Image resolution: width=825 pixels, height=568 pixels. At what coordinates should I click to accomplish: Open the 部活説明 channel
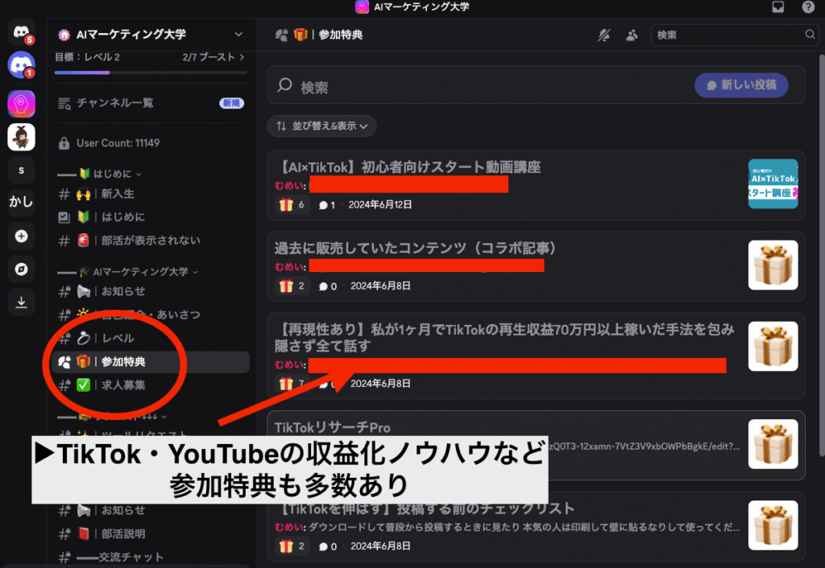point(151,534)
